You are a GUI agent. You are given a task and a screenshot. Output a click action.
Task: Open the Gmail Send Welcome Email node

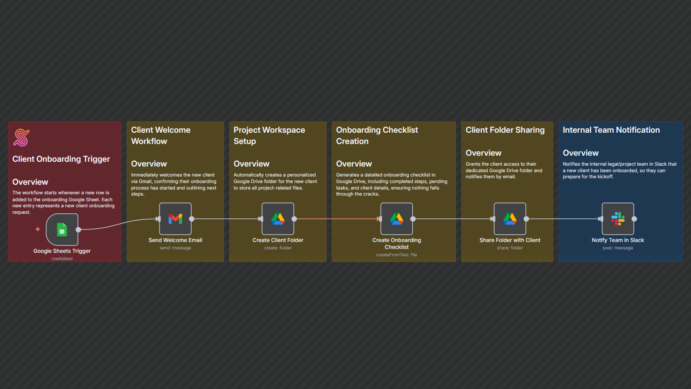pyautogui.click(x=175, y=219)
